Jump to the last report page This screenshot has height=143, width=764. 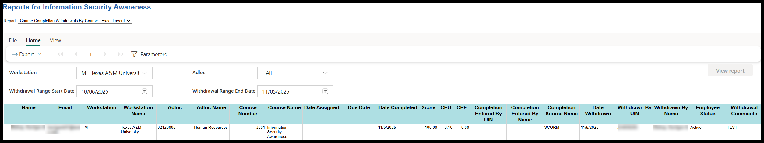(121, 54)
